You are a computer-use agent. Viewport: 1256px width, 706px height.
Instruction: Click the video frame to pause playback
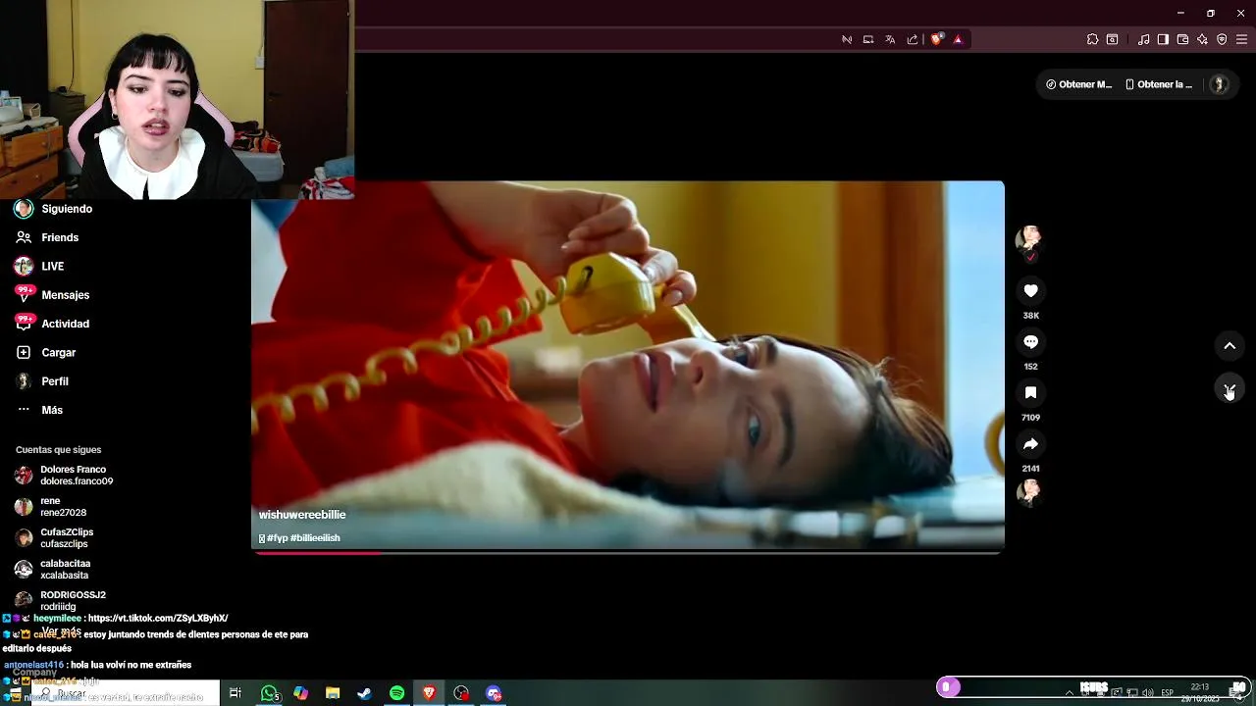(x=628, y=366)
